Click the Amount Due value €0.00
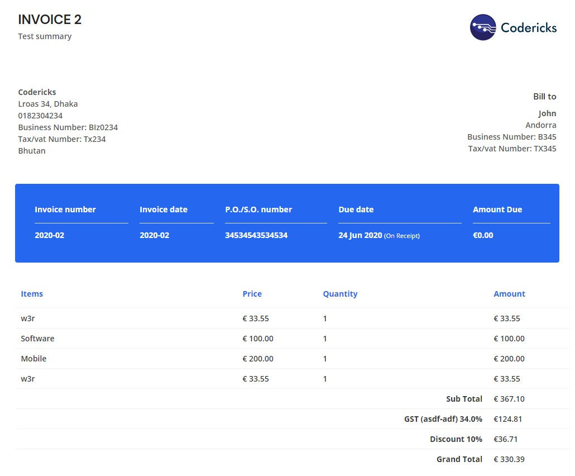The height and width of the screenshot is (476, 575). pos(483,235)
